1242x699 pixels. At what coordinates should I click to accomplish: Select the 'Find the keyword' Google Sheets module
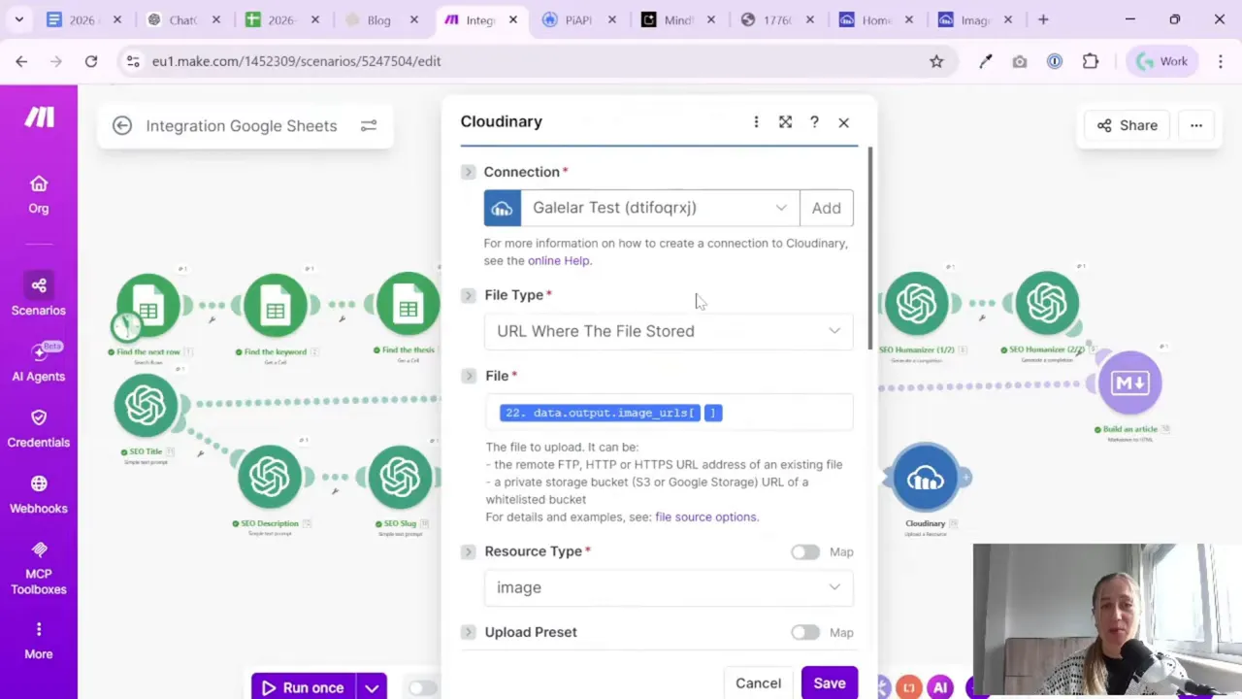coord(276,306)
